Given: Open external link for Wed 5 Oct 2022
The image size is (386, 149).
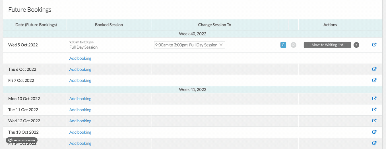Looking at the screenshot, I should pyautogui.click(x=374, y=45).
